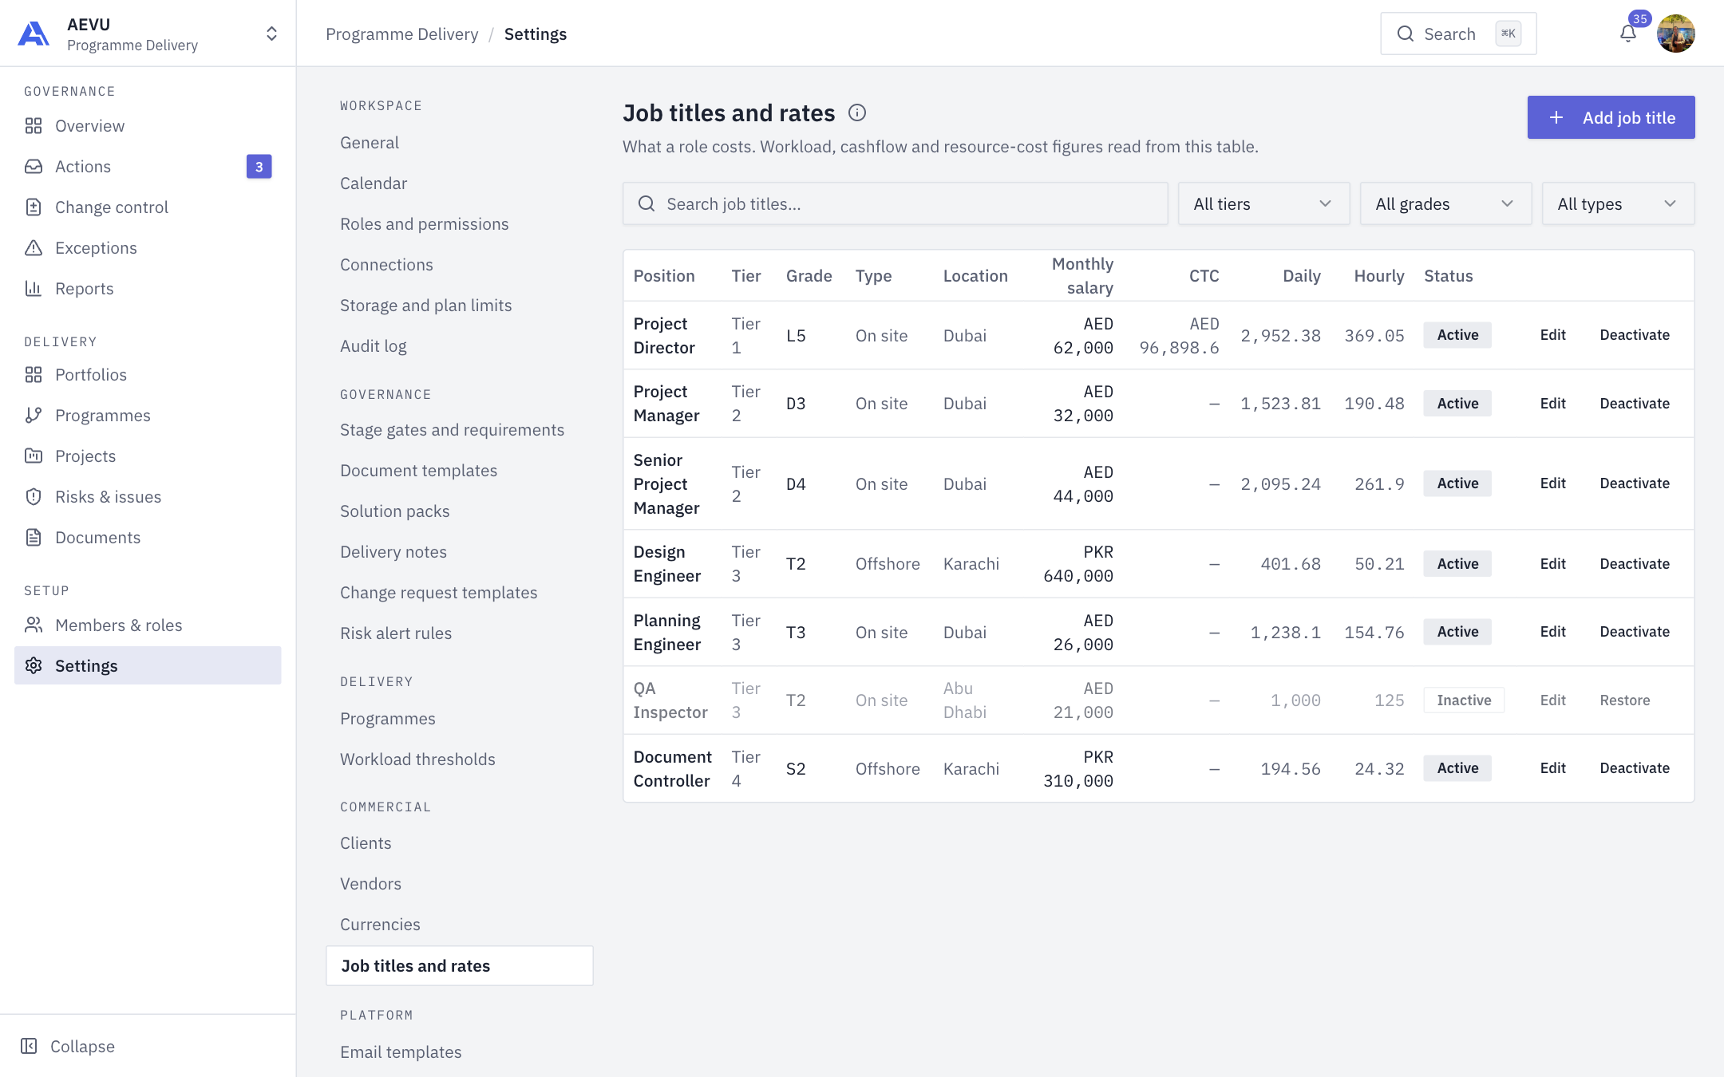This screenshot has height=1077, width=1724.
Task: Restore the QA Inspector job title
Action: point(1625,700)
